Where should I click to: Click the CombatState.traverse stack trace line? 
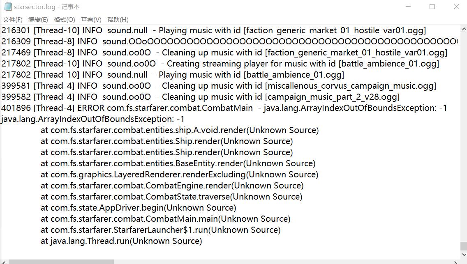171,197
